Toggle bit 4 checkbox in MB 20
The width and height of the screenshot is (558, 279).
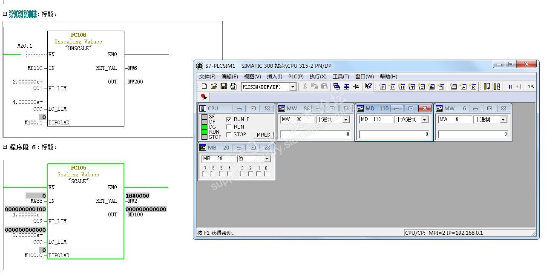point(230,174)
